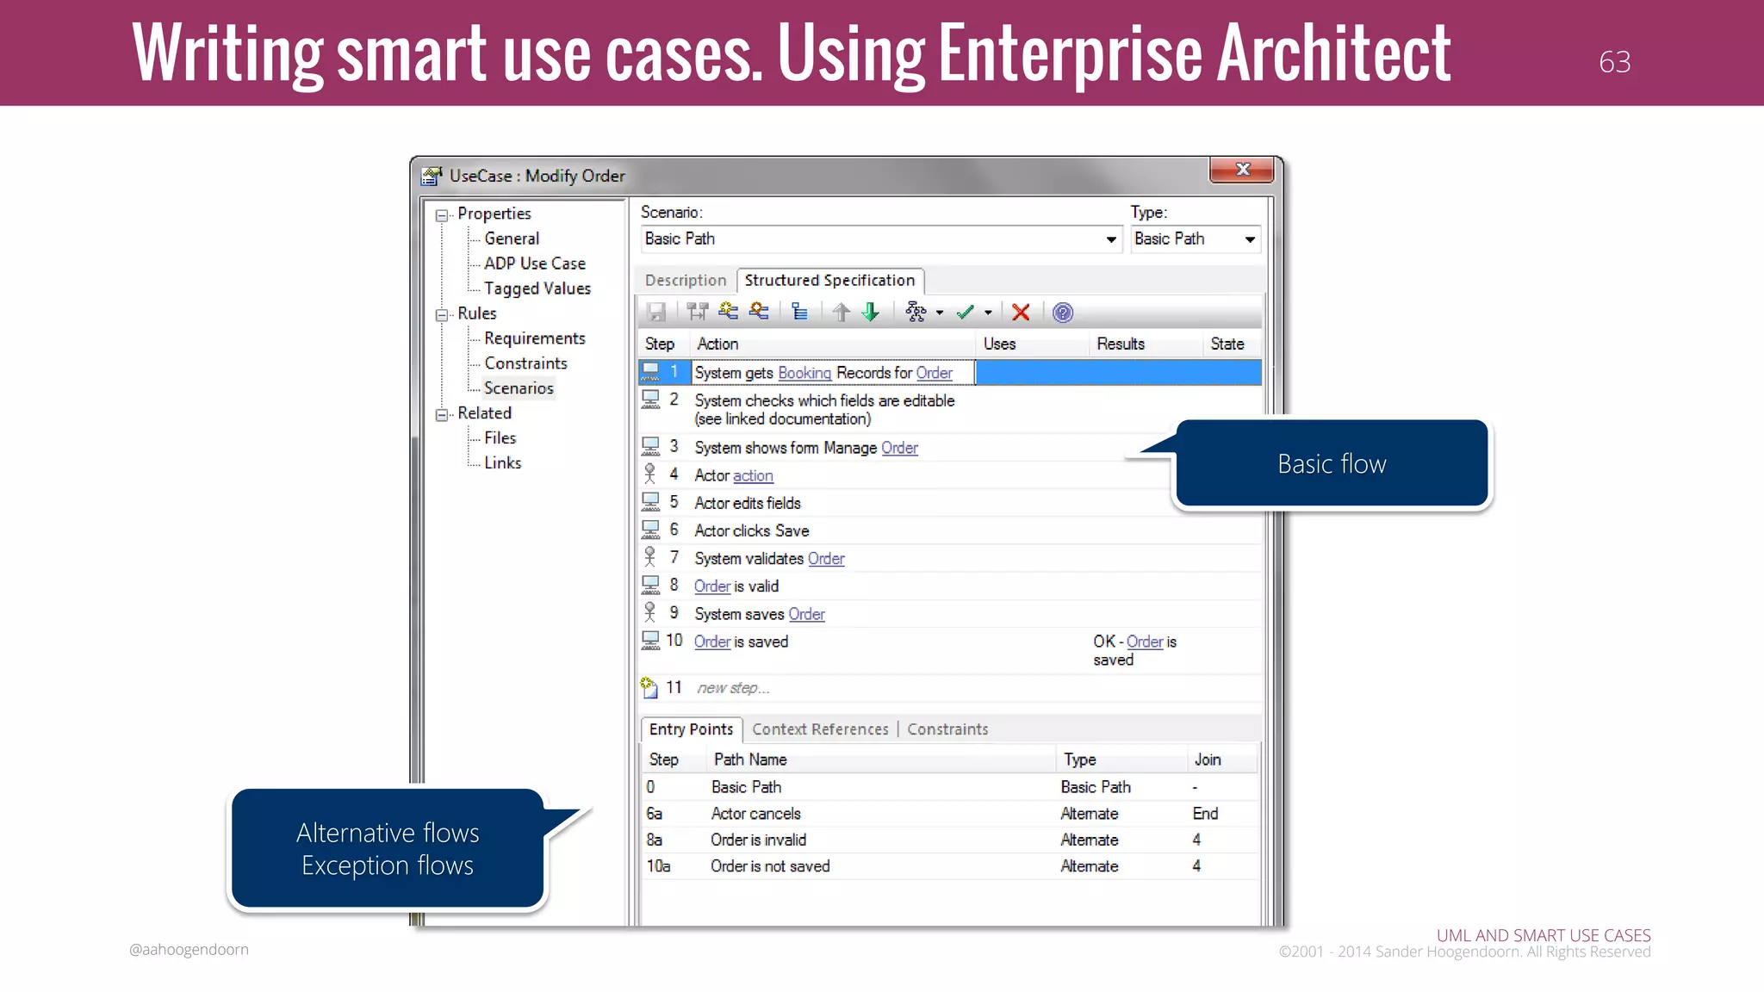
Task: Click the blue step-list toolbar icon
Action: pyautogui.click(x=799, y=313)
